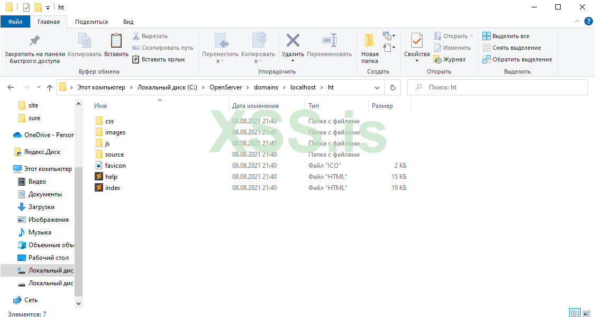Viewport: 595px width, 317px height.
Task: Open Яндекс.Диск in navigation pane
Action: (37, 152)
